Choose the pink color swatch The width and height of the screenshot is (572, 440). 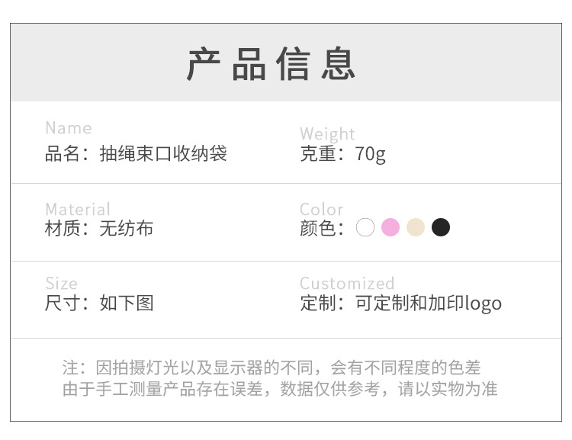point(390,227)
